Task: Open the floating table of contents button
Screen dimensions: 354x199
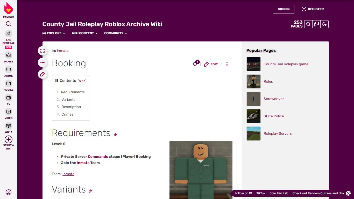Action: 43,62
